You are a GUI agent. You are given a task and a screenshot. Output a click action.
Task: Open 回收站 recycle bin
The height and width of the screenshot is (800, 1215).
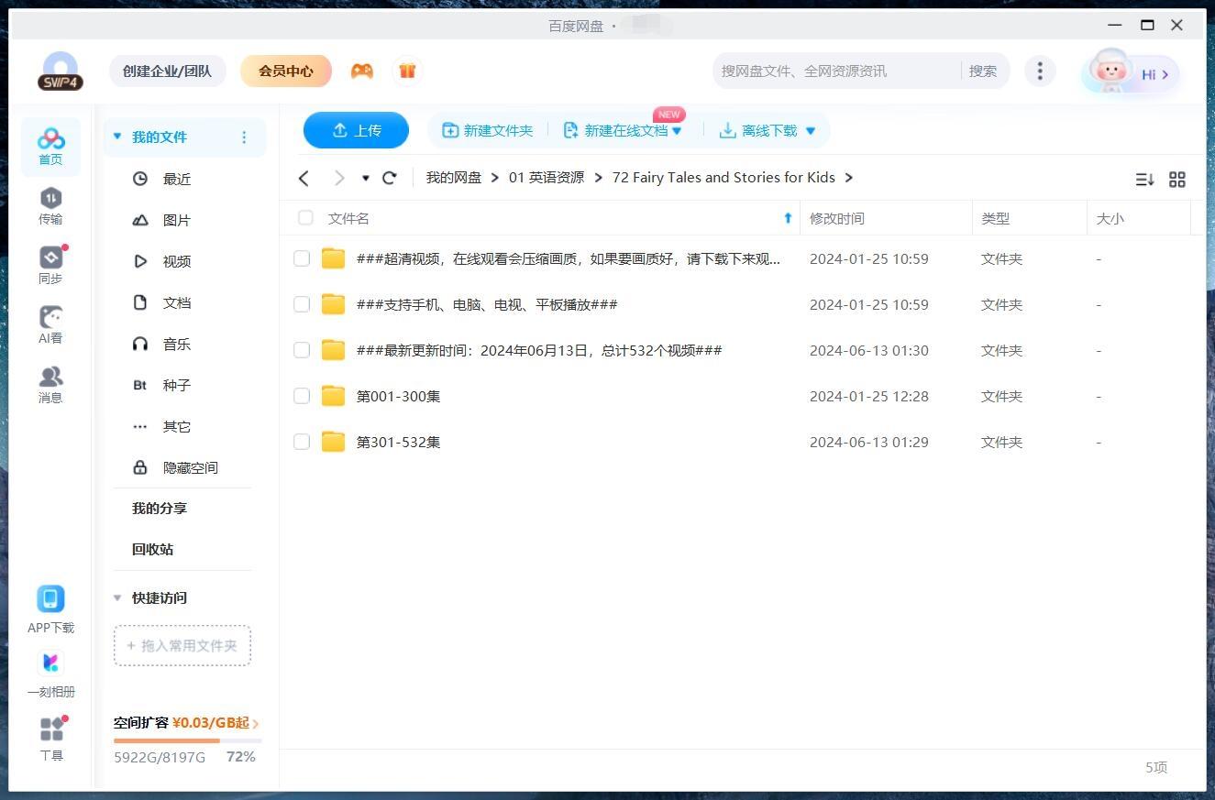point(152,549)
